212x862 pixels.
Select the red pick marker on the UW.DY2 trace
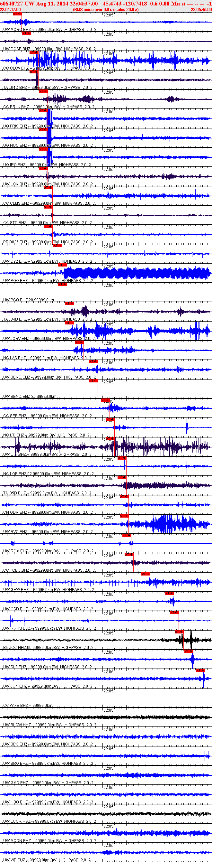[x=58, y=246]
